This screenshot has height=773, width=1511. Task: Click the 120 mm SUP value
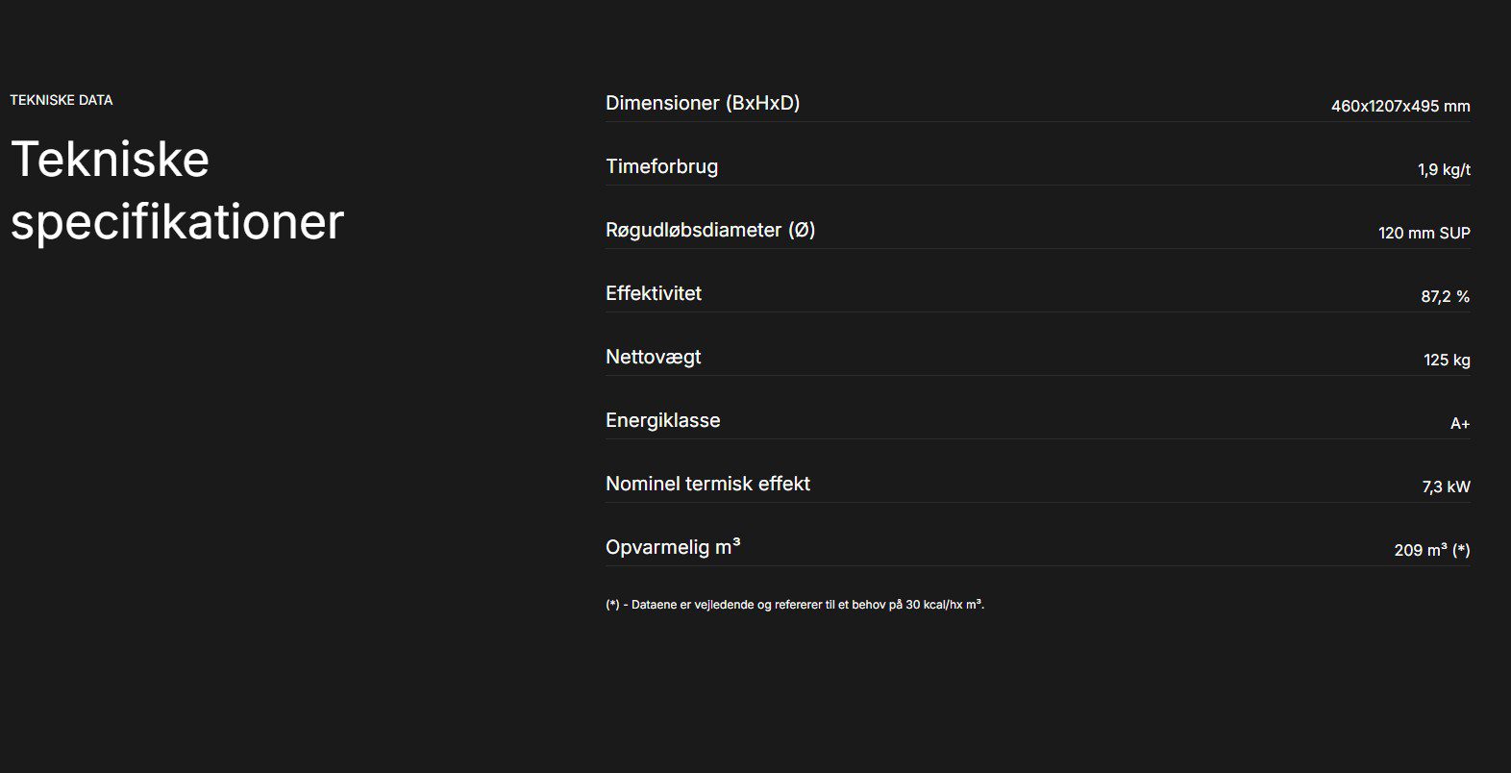tap(1424, 234)
